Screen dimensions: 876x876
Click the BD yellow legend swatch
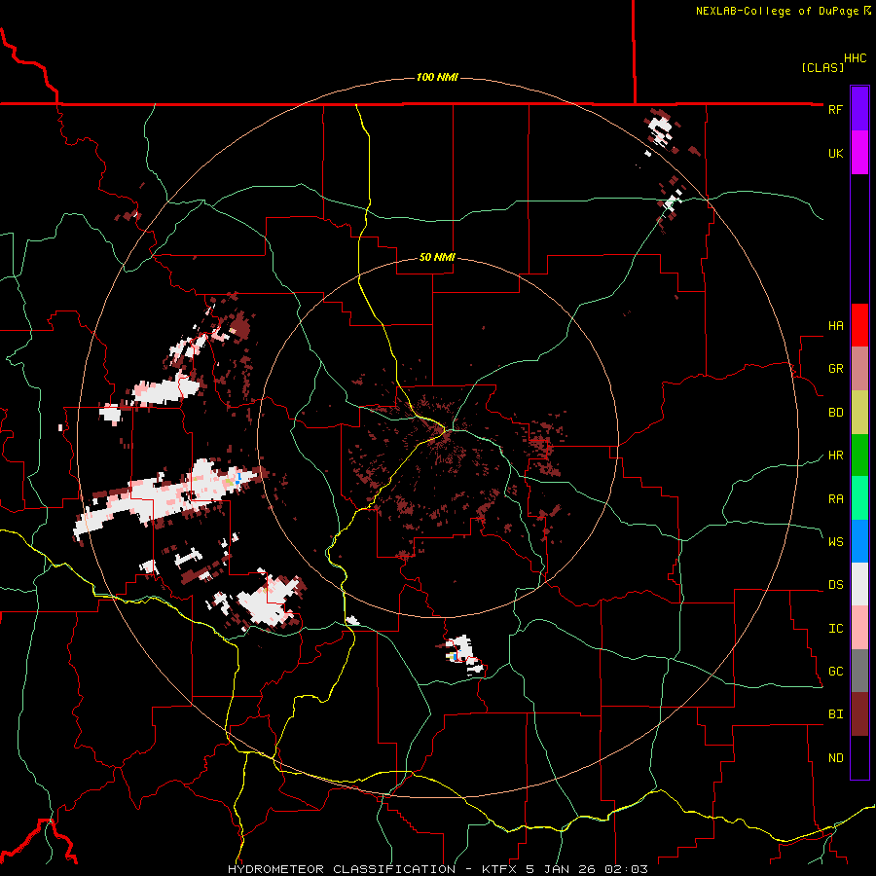click(x=859, y=413)
